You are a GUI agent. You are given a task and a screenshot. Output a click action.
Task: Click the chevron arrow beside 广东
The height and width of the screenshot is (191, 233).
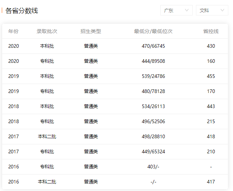[187, 10]
